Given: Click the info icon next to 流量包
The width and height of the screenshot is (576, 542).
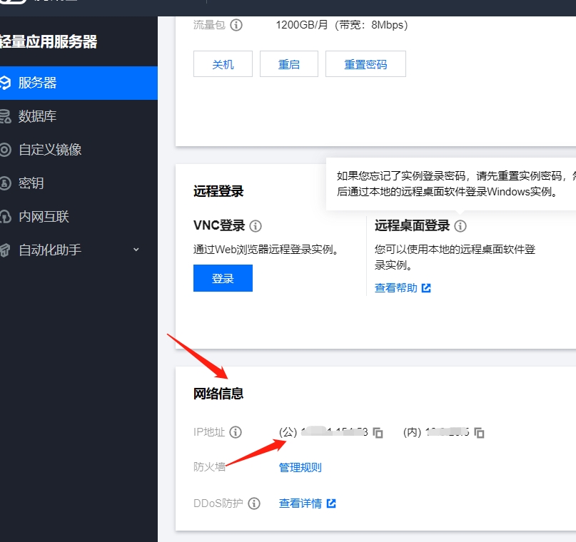Looking at the screenshot, I should 236,25.
